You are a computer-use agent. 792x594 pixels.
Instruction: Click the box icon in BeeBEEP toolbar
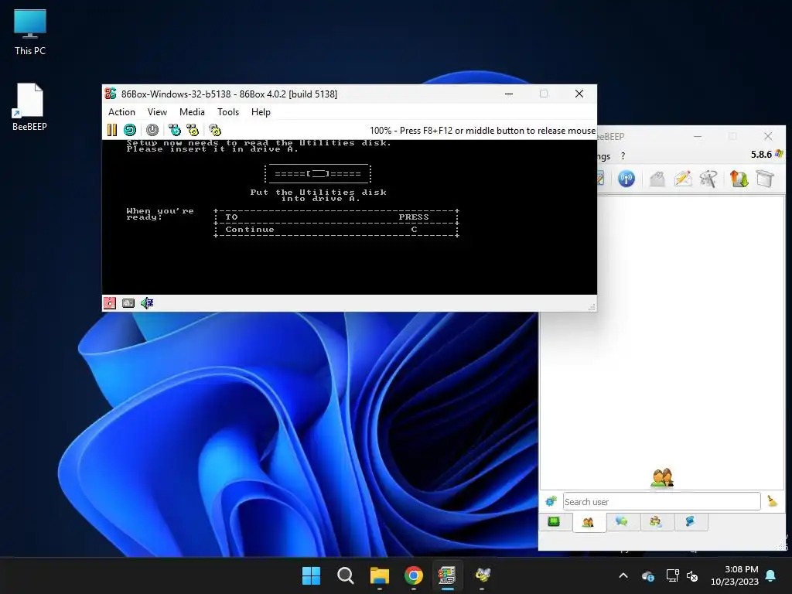[x=765, y=179]
